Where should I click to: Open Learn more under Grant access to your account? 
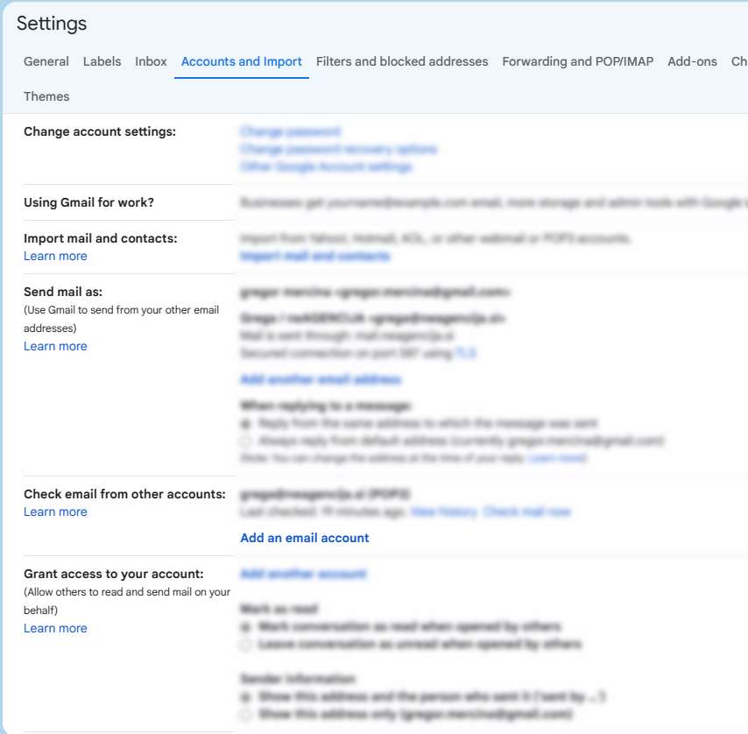tap(55, 628)
